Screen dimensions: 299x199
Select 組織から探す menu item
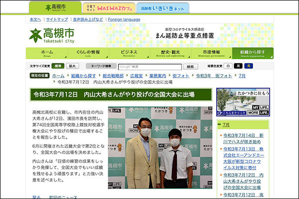pos(253,53)
